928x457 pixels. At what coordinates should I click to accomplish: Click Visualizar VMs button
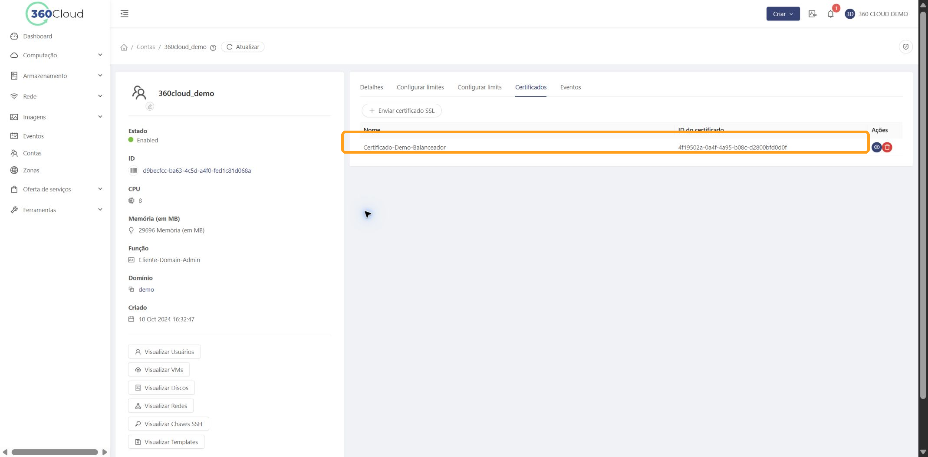pos(159,370)
